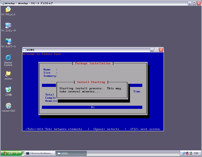The image size is (202, 157).
Task: Click the network tray icon in system tray
Action: (183, 153)
